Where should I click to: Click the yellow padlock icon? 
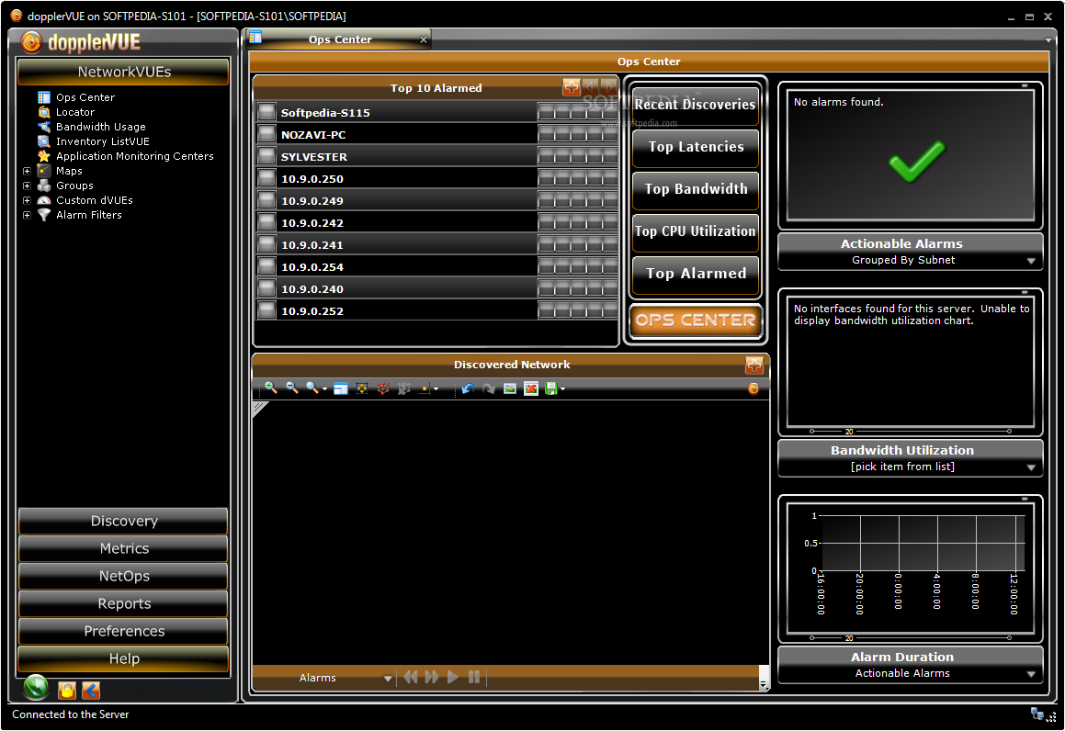click(66, 691)
